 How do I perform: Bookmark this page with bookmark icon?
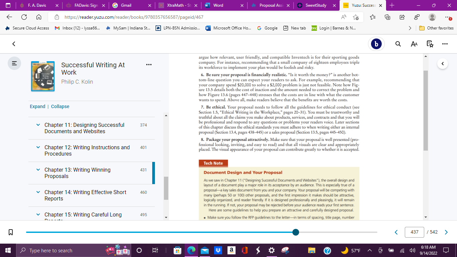[x=11, y=232]
